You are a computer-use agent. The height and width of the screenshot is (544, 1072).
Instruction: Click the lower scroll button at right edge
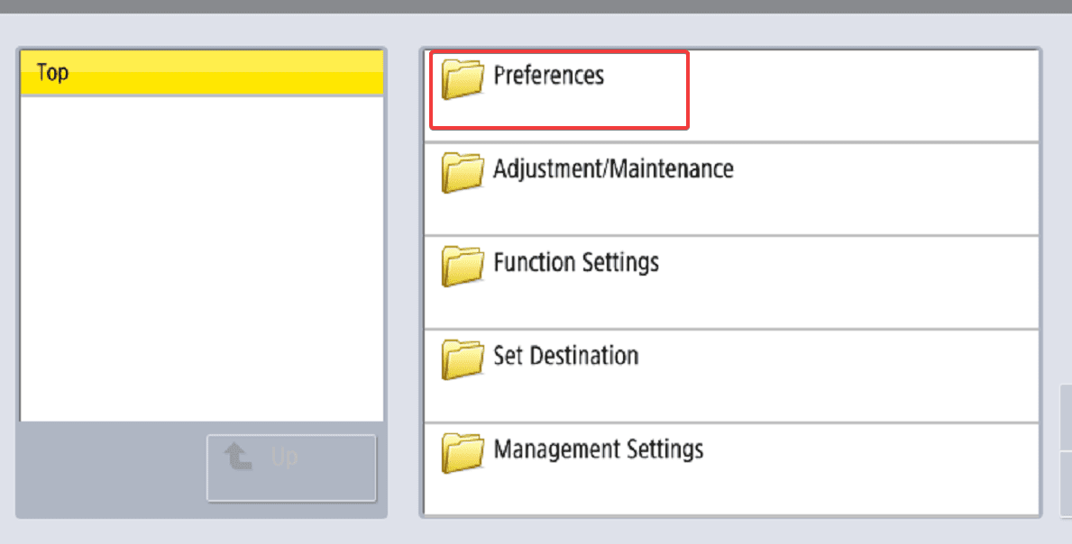click(x=1066, y=483)
